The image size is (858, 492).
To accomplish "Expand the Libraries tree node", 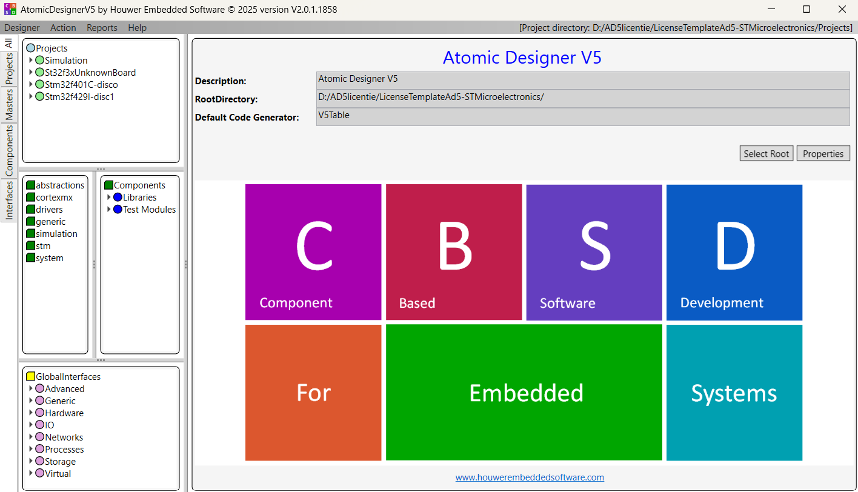I will [109, 198].
